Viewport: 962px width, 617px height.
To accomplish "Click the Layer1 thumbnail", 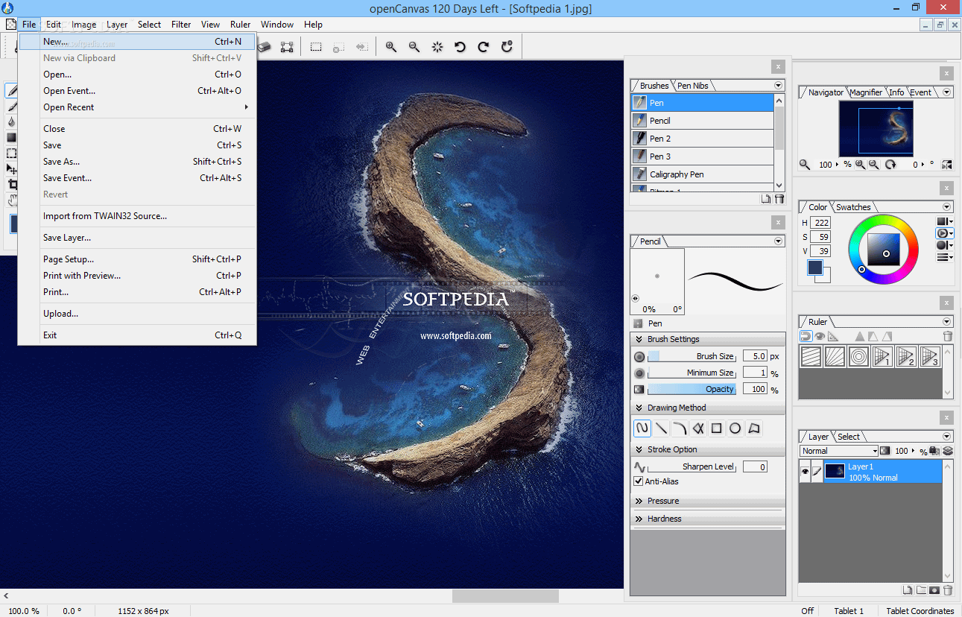I will click(x=835, y=472).
